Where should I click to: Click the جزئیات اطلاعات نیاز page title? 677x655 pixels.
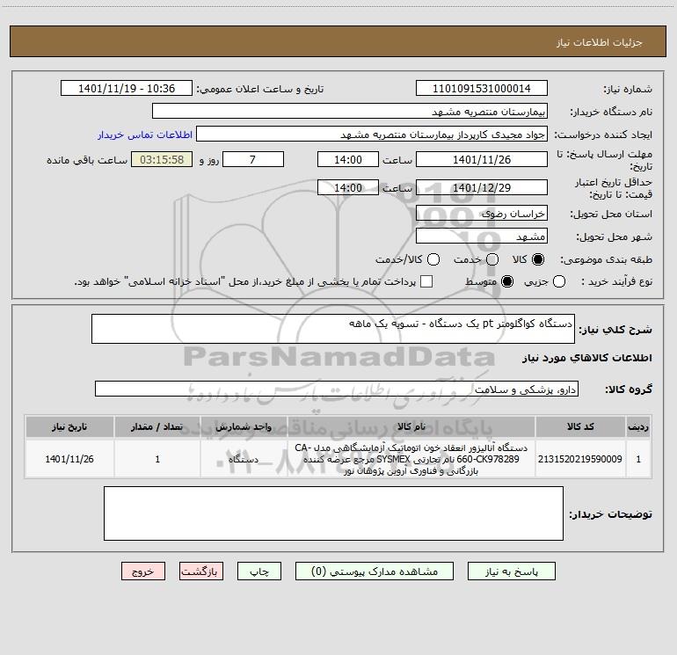(600, 42)
